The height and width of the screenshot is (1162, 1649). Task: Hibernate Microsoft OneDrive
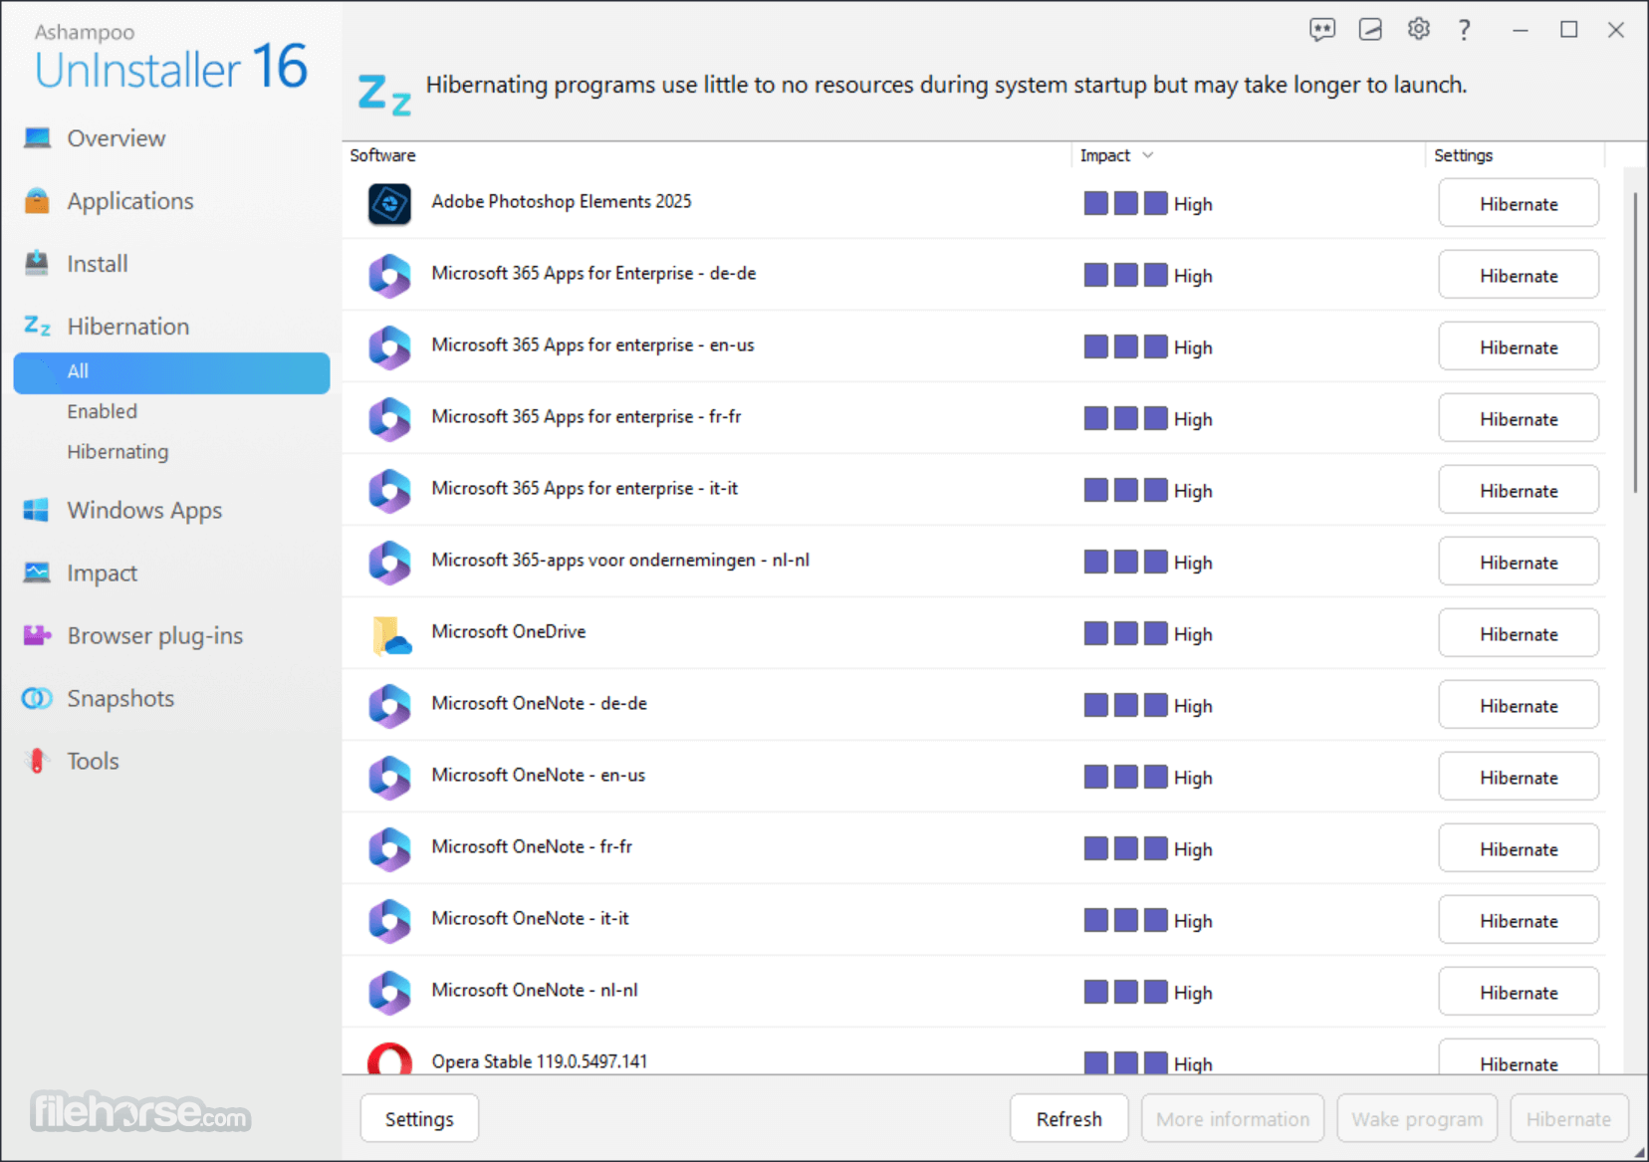click(x=1519, y=633)
